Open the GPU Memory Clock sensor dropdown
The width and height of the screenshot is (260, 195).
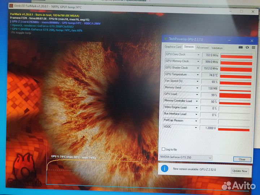198,61
